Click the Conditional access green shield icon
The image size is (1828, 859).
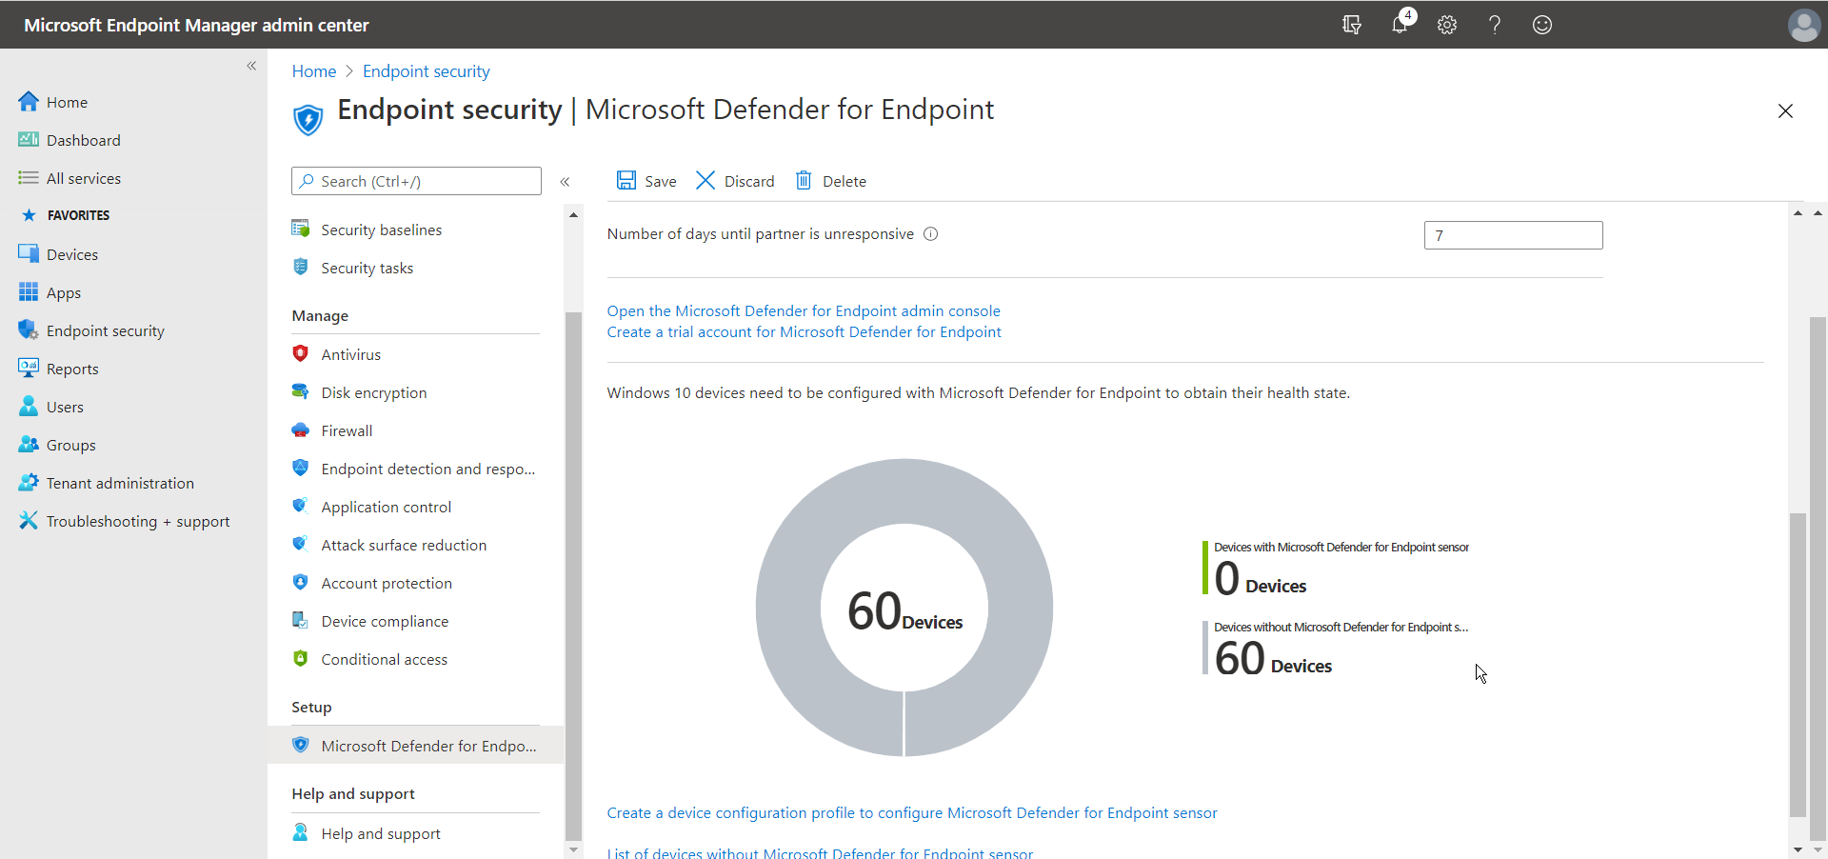coord(301,658)
